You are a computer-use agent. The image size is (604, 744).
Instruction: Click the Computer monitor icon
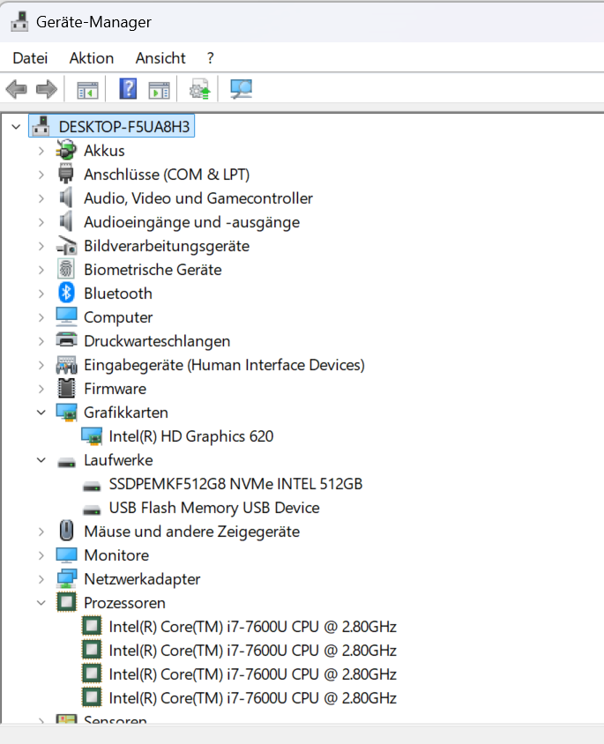click(66, 317)
